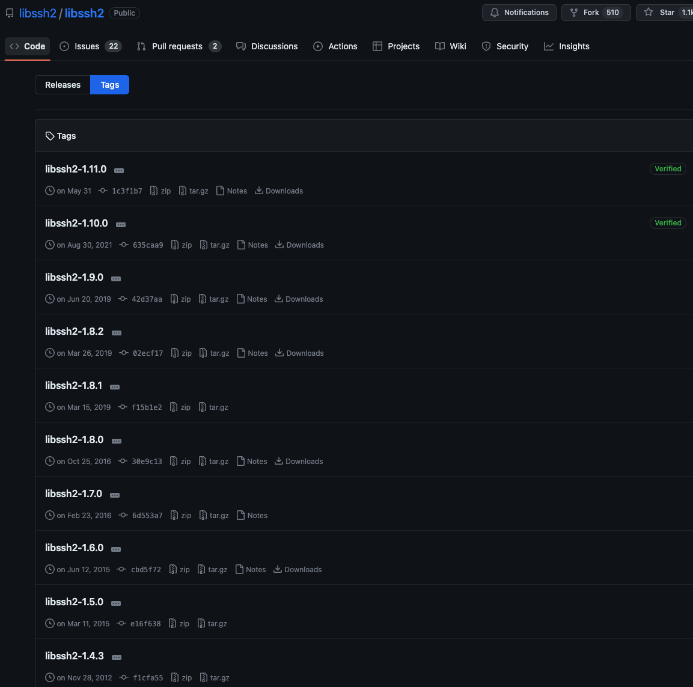Open tag libssh2-1.8.0

coord(75,440)
